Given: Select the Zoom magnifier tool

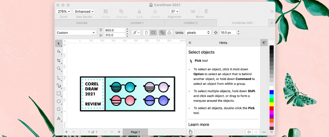Looking at the screenshot, I should (59, 68).
